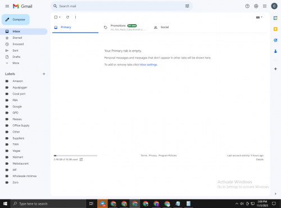Open the Windows notification center
Screen dimensions: 281x208
(x=274, y=204)
